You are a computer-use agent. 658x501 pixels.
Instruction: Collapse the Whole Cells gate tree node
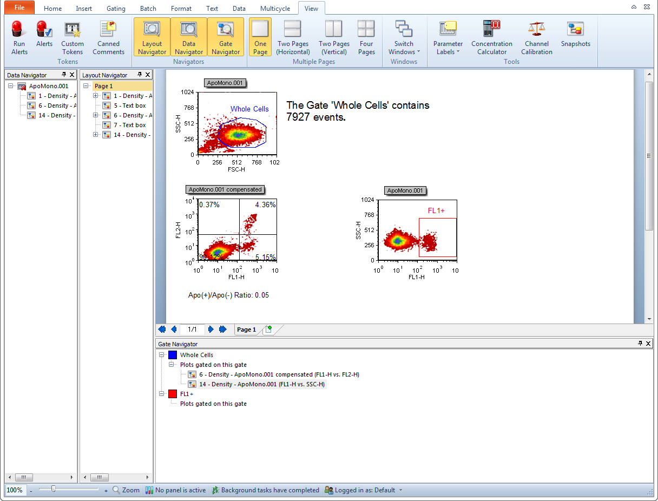click(162, 355)
